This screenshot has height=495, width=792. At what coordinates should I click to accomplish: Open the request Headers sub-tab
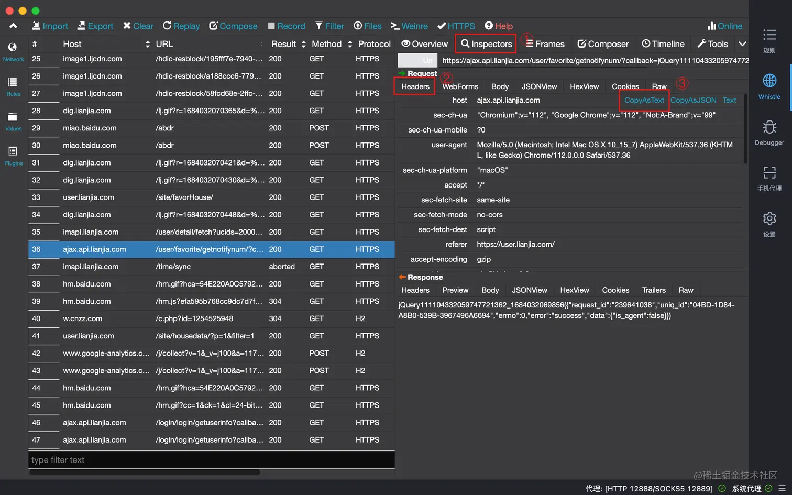tap(415, 86)
